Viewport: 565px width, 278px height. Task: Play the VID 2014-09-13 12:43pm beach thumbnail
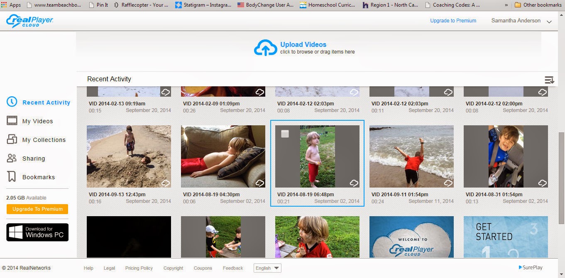(x=129, y=156)
